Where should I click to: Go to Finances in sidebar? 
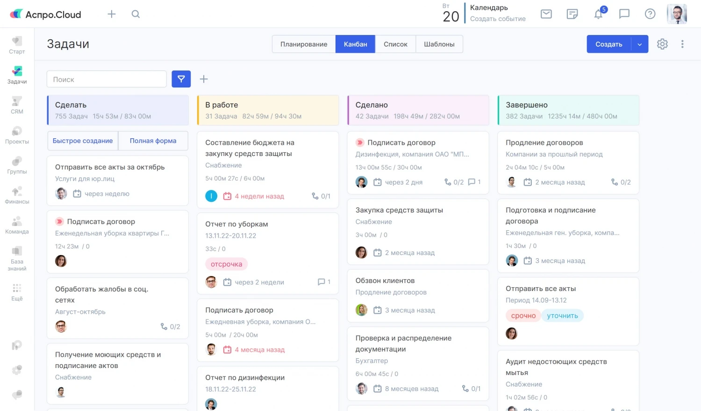(17, 195)
